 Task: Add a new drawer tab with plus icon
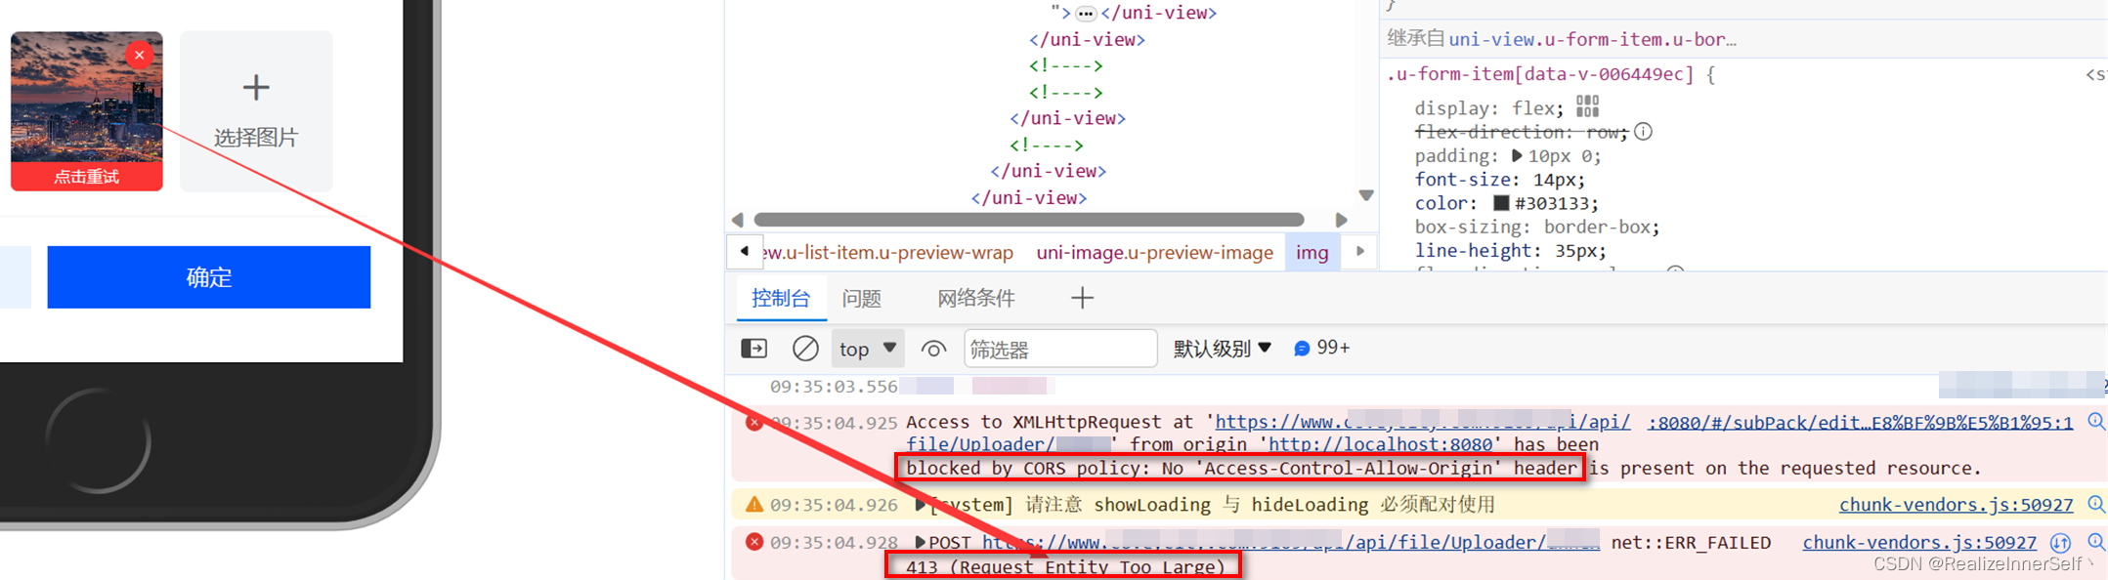pyautogui.click(x=1082, y=299)
